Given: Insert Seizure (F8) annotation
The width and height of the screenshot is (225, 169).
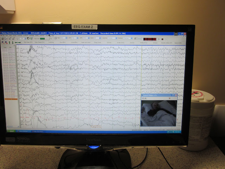Looking at the screenshot, I should pos(178,43).
